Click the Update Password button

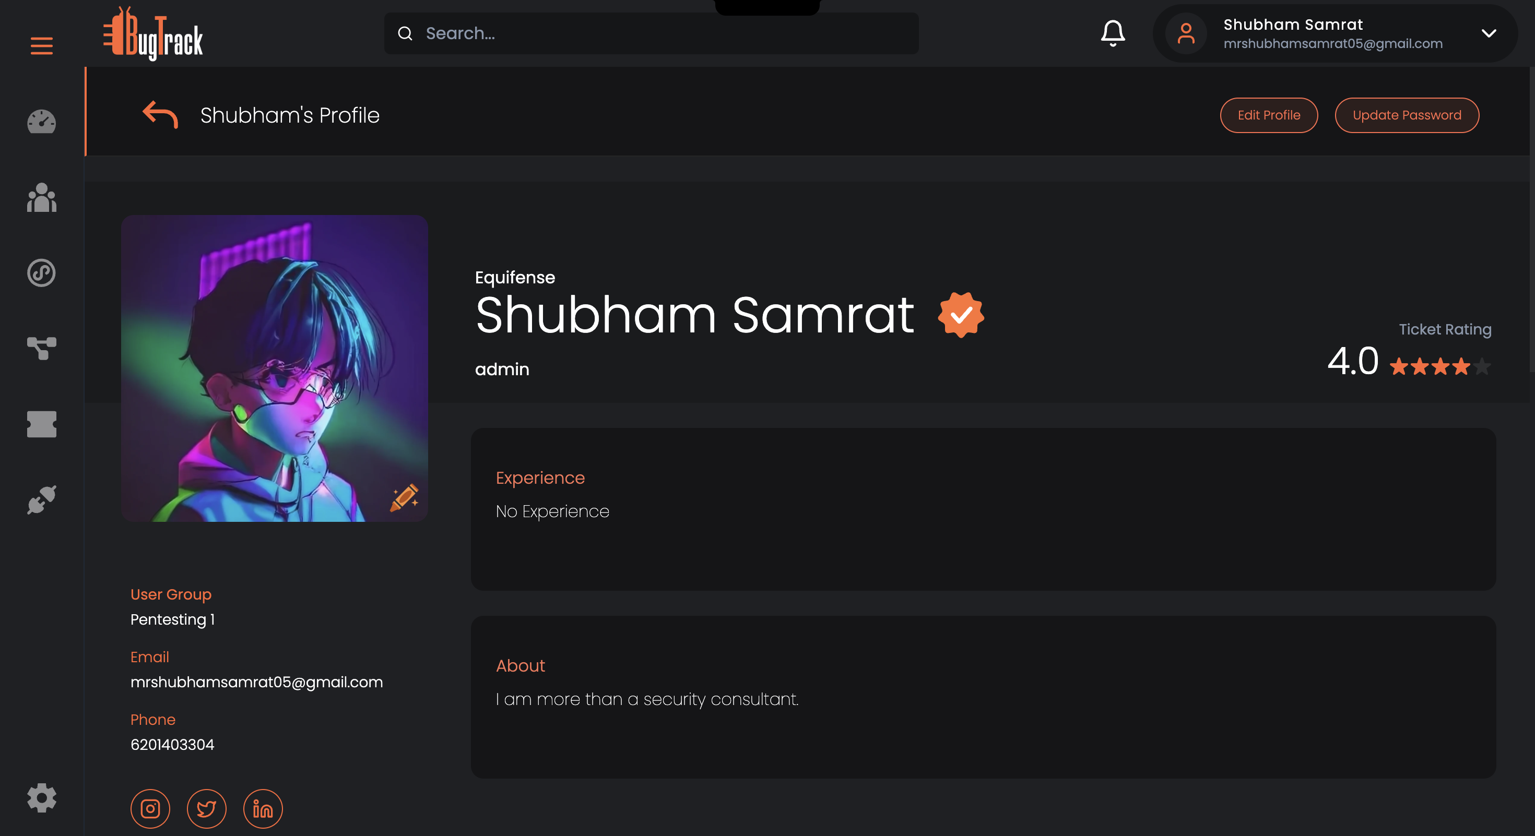(1406, 115)
